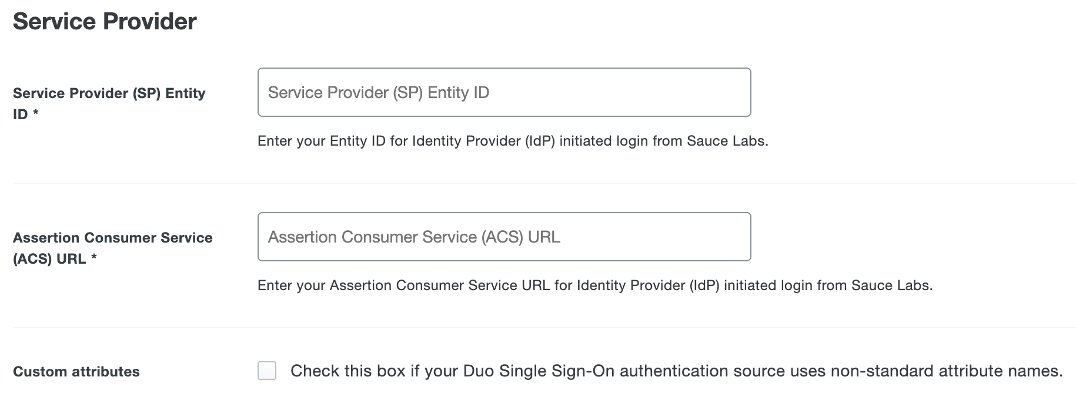Viewport: 1076px width, 397px height.
Task: Click the ACS URL placeholder text
Action: click(x=414, y=236)
